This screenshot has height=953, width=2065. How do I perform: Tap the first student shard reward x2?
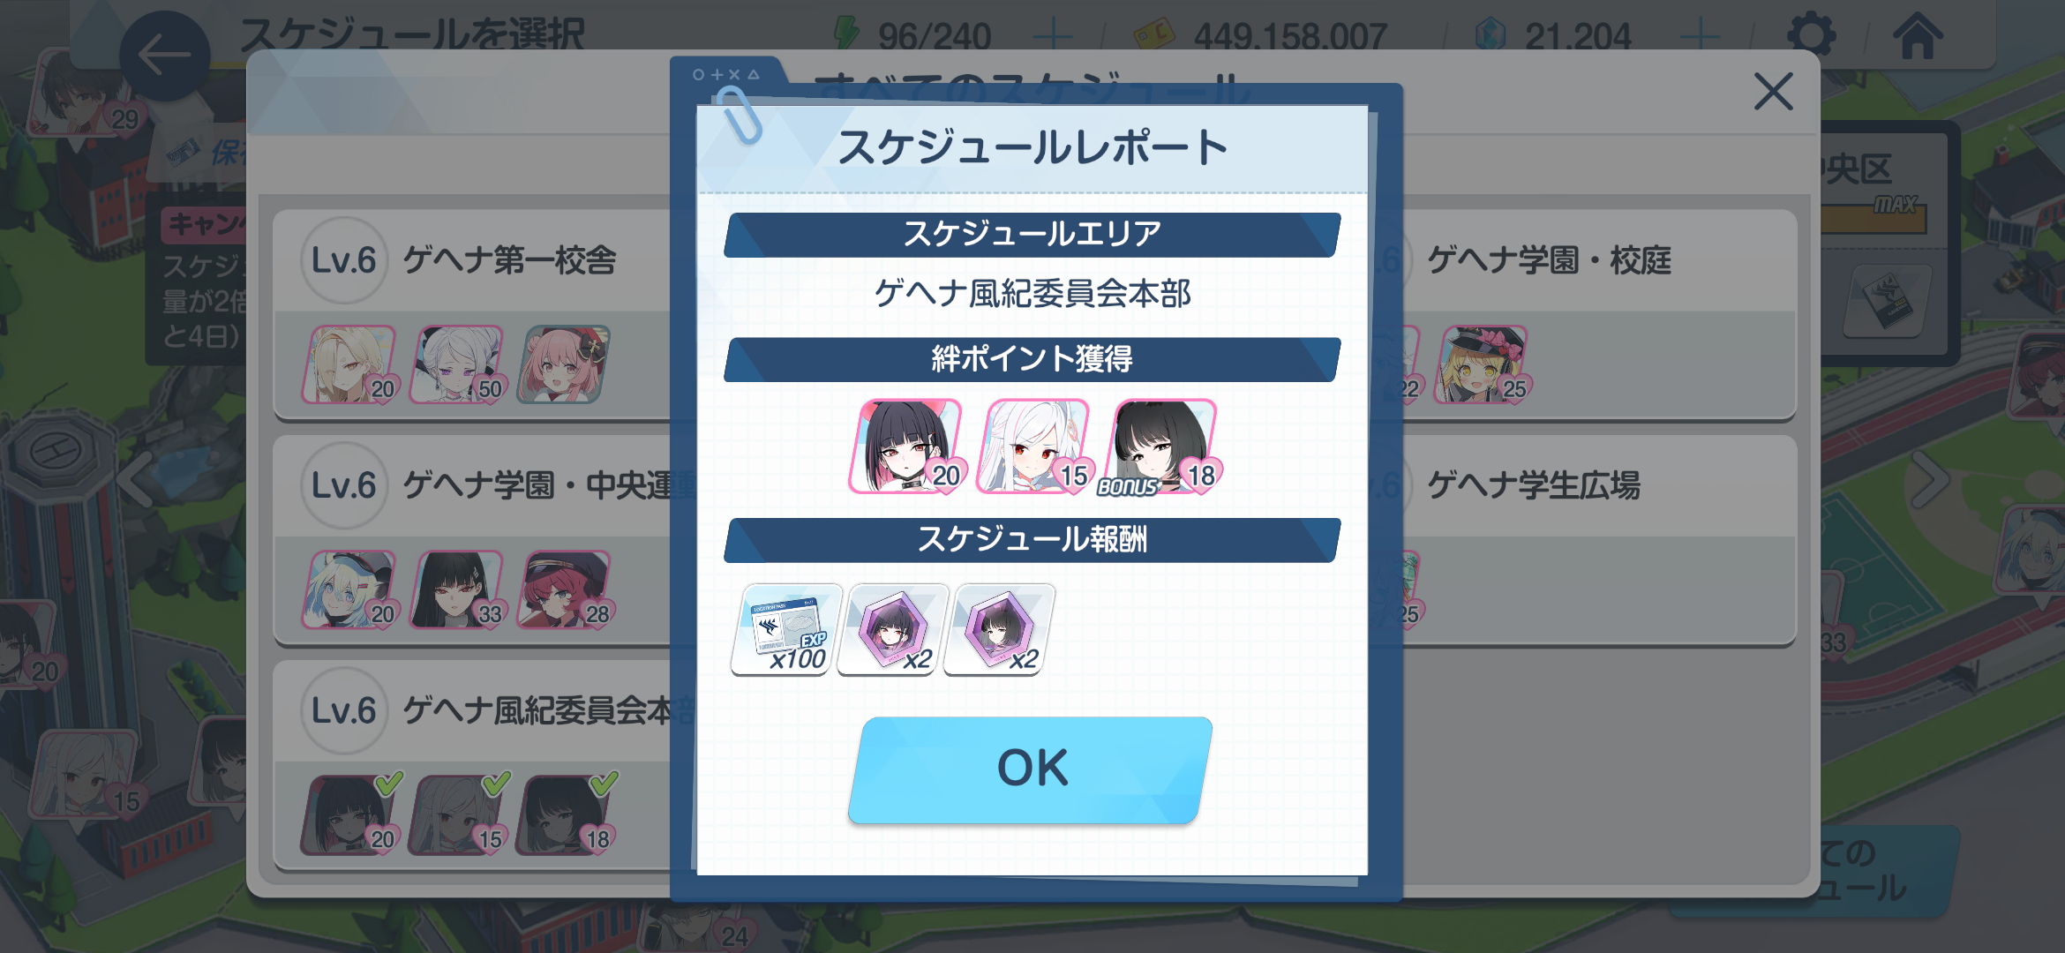coord(893,630)
